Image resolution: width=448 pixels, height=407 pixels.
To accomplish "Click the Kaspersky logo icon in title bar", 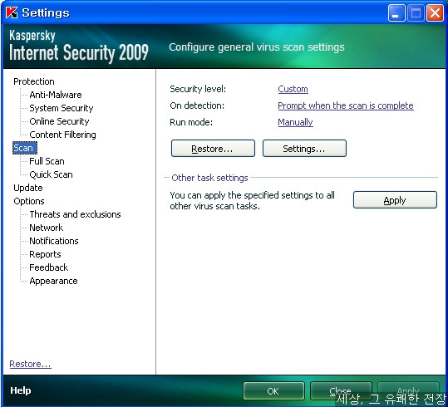I will click(x=12, y=12).
